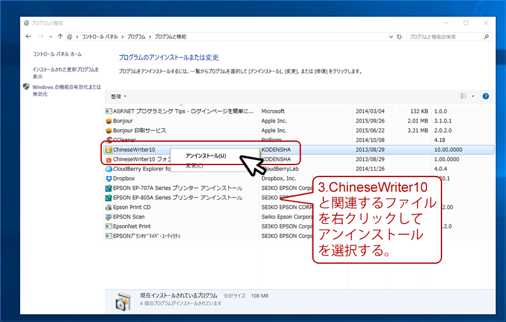
Task: Open インストールされた更新プログラムを表示 link
Action: (x=66, y=73)
